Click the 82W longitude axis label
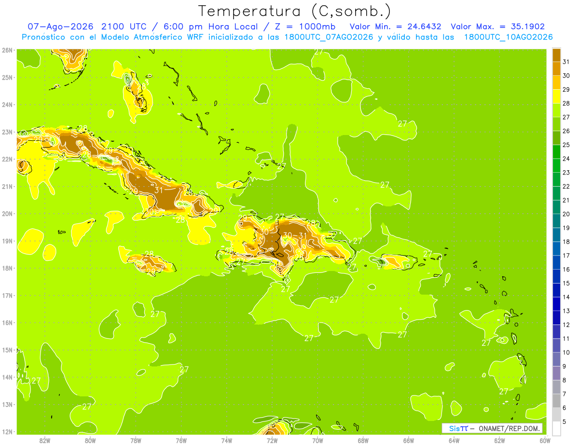 pos(44,440)
